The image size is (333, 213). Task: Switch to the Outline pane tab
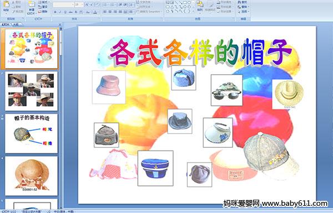point(16,24)
